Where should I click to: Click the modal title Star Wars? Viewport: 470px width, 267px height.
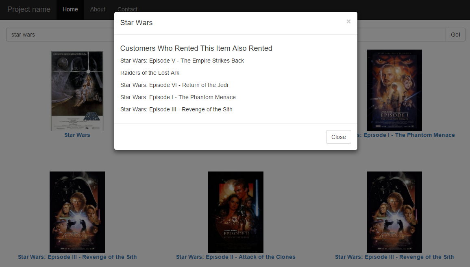136,23
